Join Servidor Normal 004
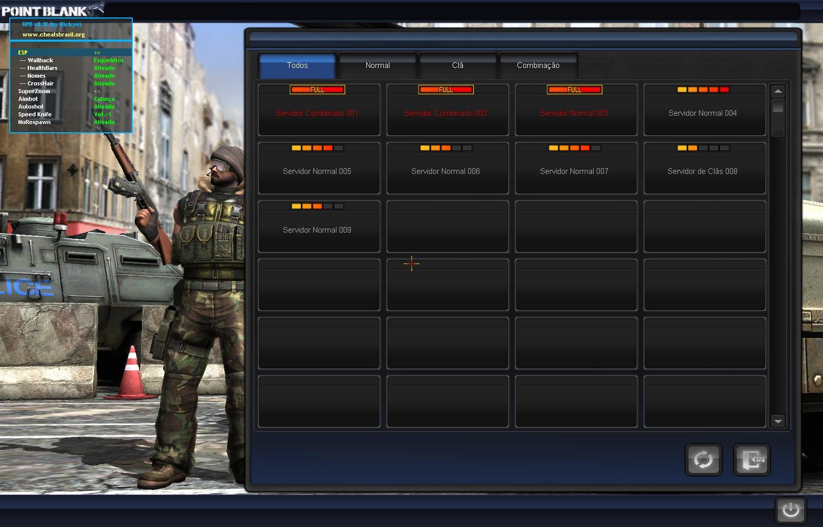823x527 pixels. pyautogui.click(x=705, y=110)
